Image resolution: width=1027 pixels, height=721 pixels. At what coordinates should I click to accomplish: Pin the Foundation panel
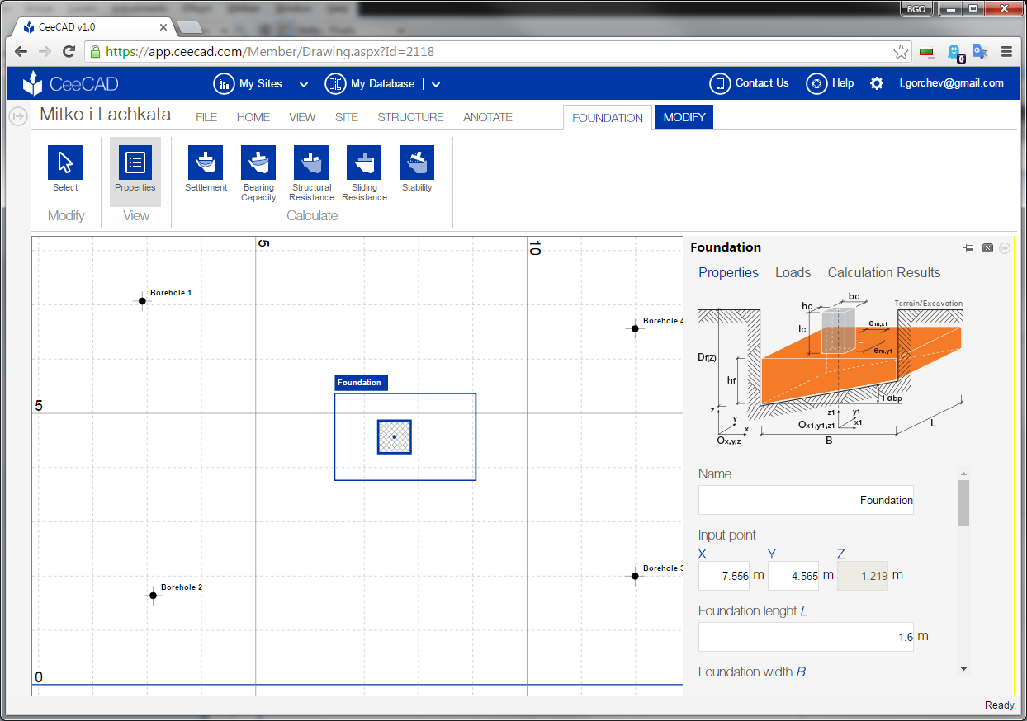tap(968, 247)
